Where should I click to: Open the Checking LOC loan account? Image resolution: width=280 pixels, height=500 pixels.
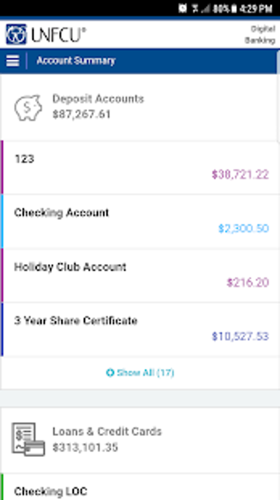point(51,491)
